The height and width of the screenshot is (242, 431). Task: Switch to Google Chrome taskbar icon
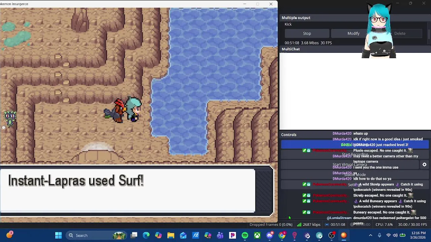point(282,235)
